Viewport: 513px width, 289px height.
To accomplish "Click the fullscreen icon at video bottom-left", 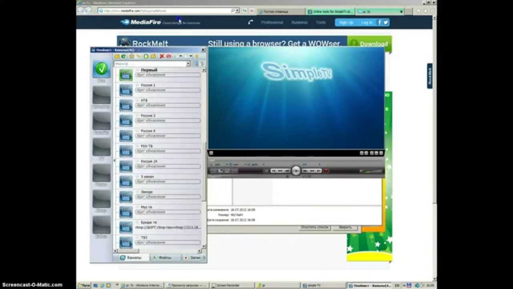I will [x=211, y=153].
